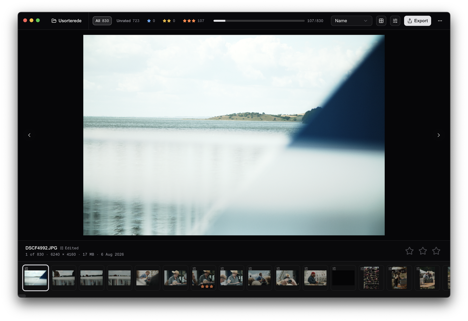This screenshot has height=321, width=468.
Task: Switch to grid view
Action: [381, 21]
